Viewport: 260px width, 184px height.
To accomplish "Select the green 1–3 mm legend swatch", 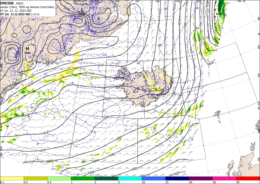I will point(83,178).
